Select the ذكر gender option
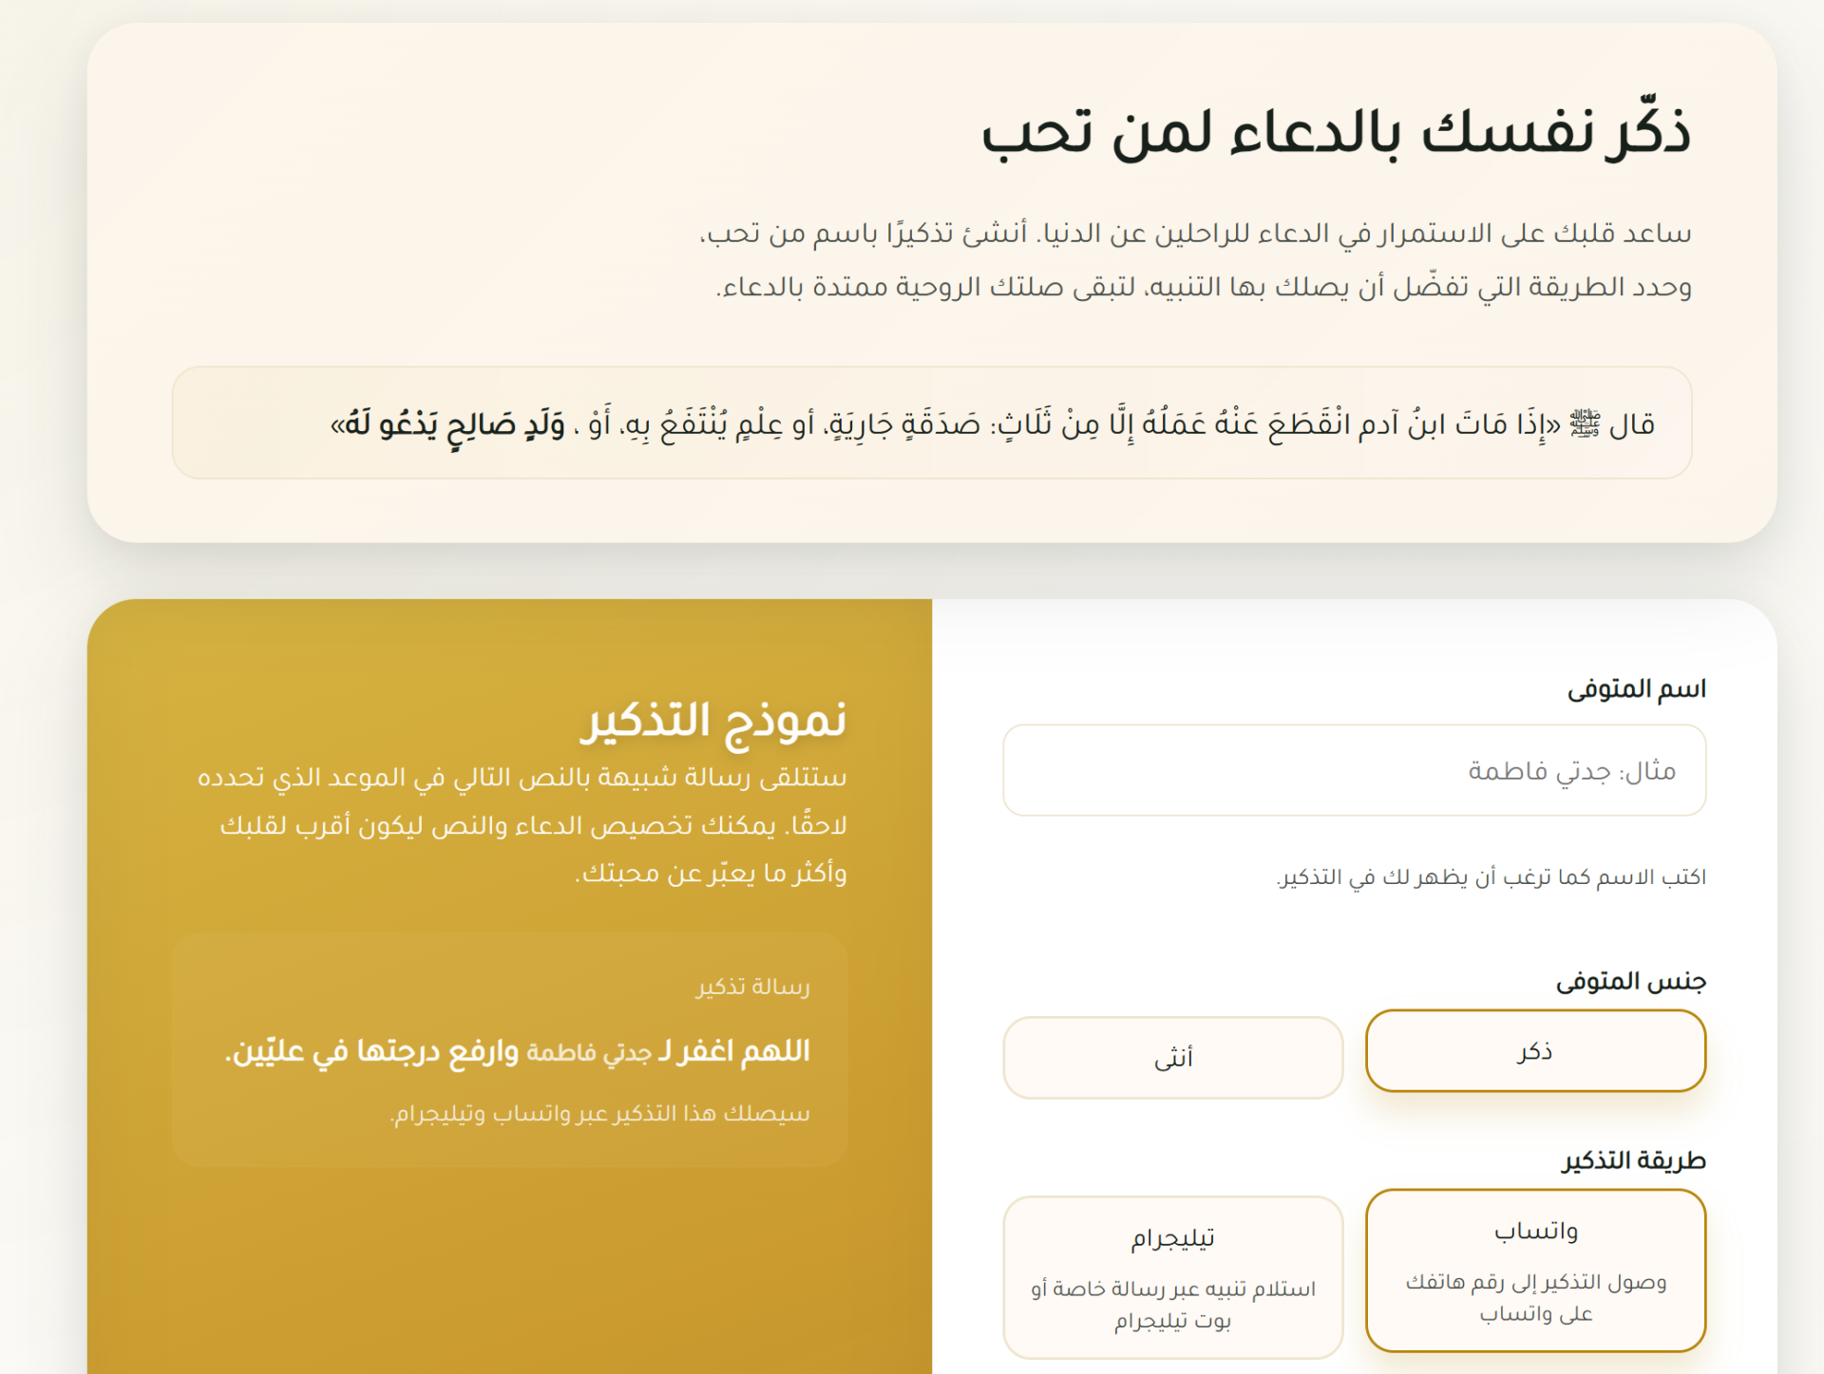The width and height of the screenshot is (1824, 1374). 1535,1050
